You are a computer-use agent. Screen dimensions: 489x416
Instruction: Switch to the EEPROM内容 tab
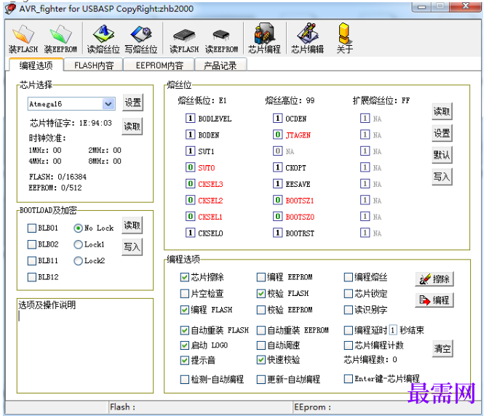pos(159,65)
